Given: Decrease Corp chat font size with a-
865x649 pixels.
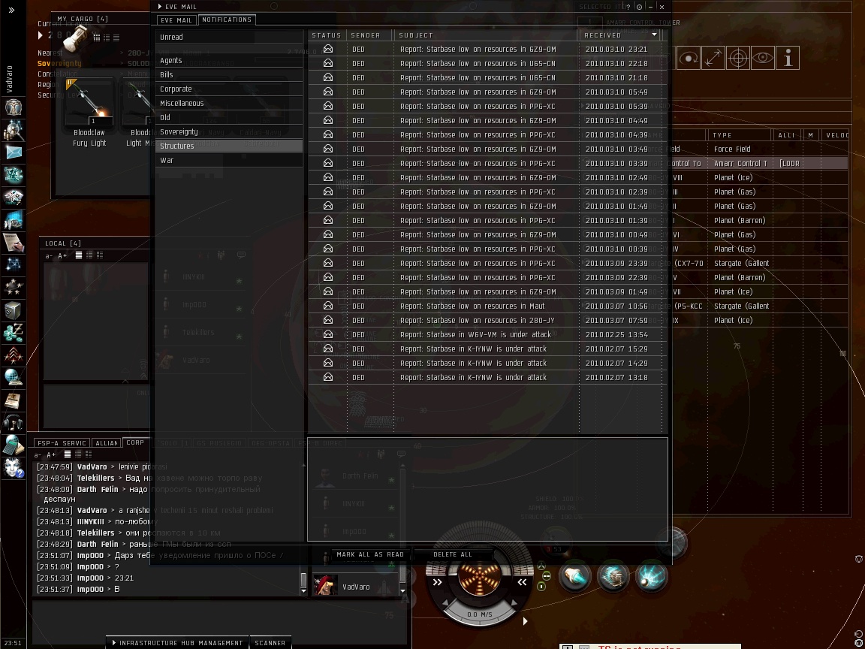Looking at the screenshot, I should (37, 454).
